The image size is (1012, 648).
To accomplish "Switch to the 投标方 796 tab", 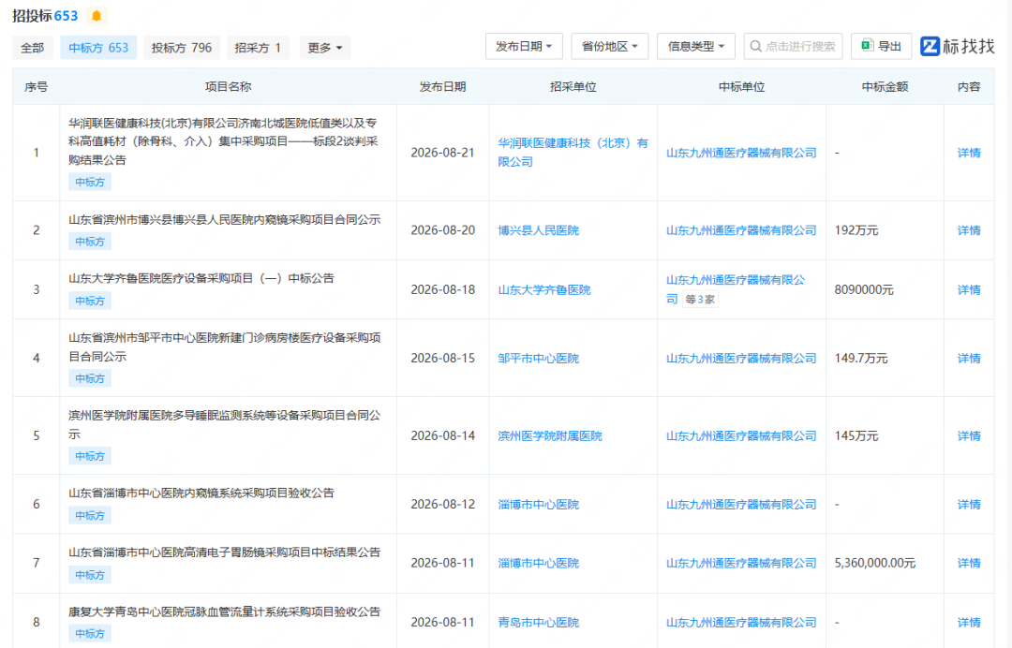I will (x=182, y=48).
